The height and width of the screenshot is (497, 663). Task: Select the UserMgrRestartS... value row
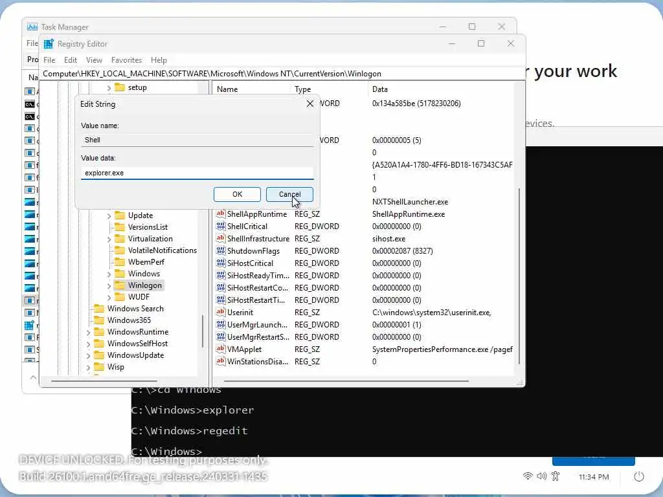[364, 337]
